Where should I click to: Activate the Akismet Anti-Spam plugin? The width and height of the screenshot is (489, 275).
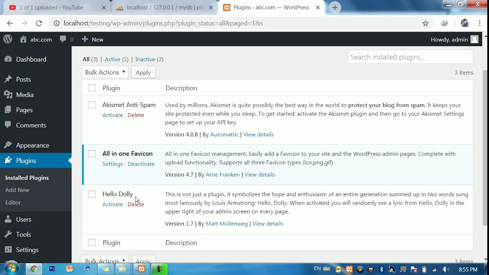[x=113, y=115]
